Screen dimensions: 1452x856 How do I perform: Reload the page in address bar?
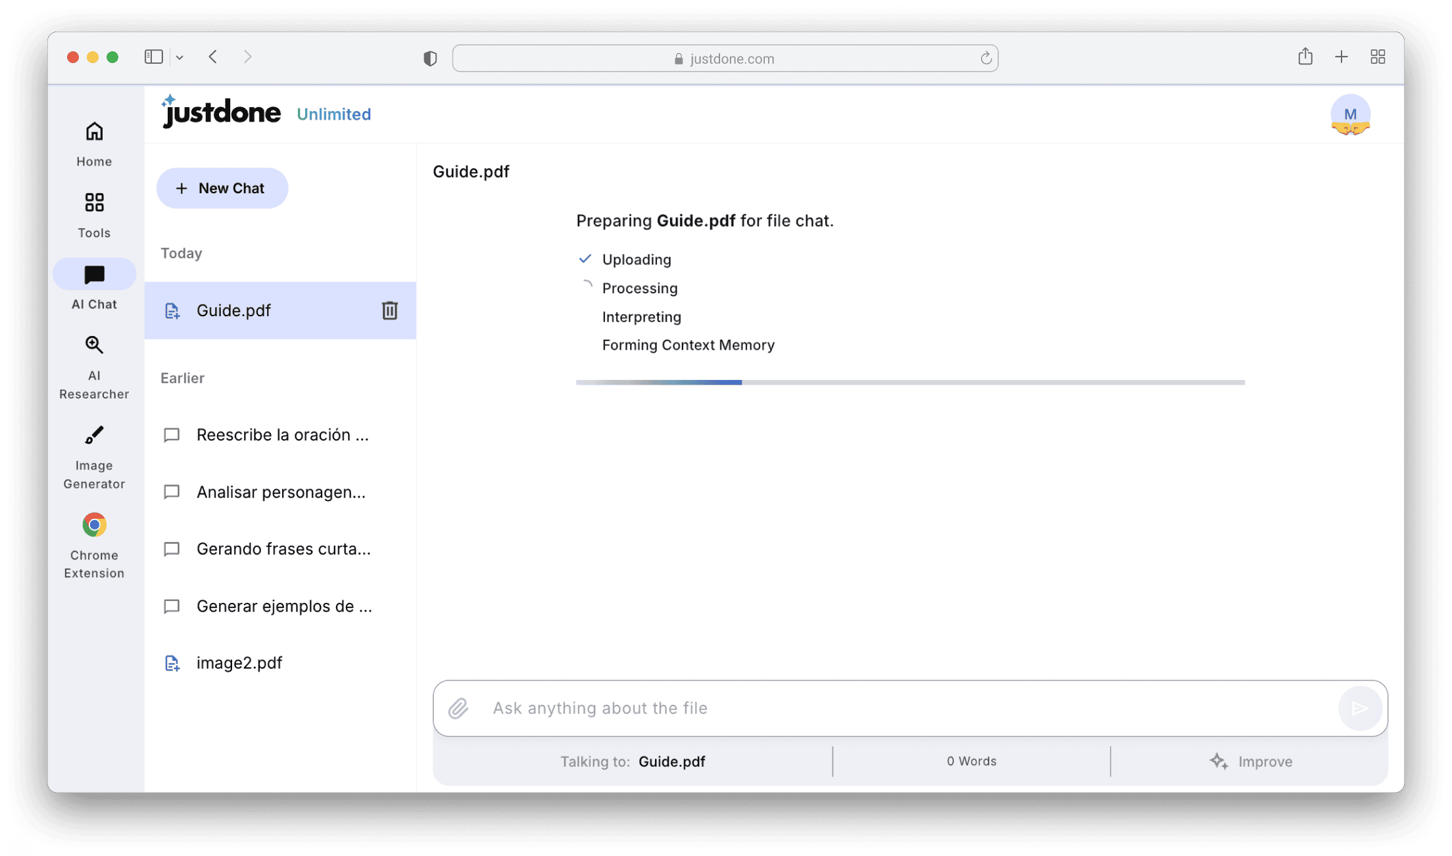click(x=985, y=59)
